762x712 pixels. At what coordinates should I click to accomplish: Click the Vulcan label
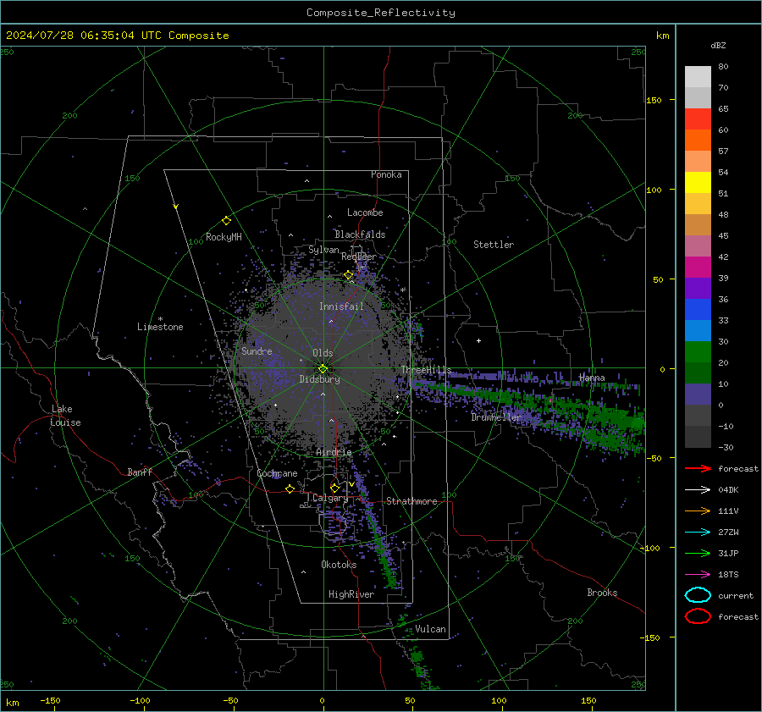click(x=430, y=629)
